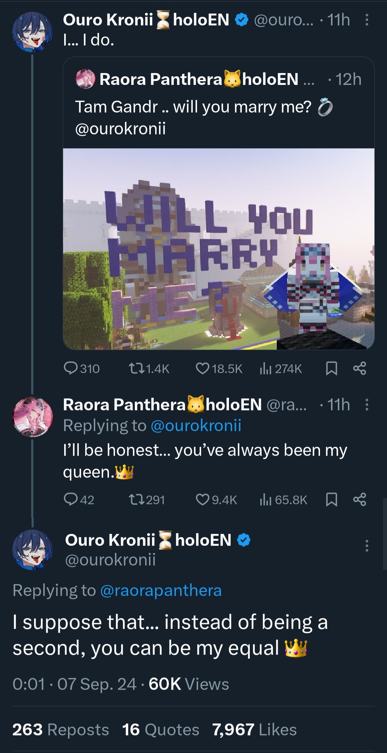Open the @ourokronii mention link in reply
This screenshot has height=753, width=387.
click(196, 425)
